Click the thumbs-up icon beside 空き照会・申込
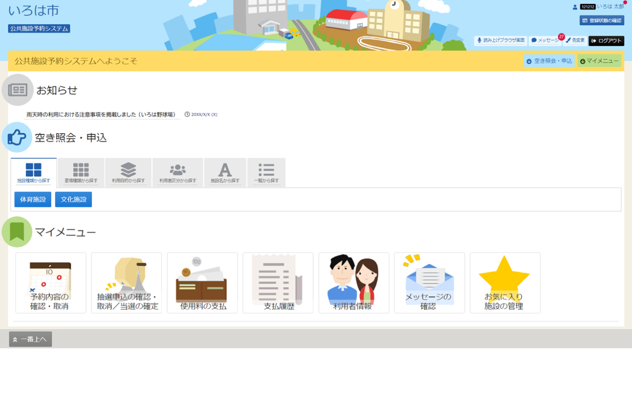Viewport: 632px width, 402px height. pos(17,137)
